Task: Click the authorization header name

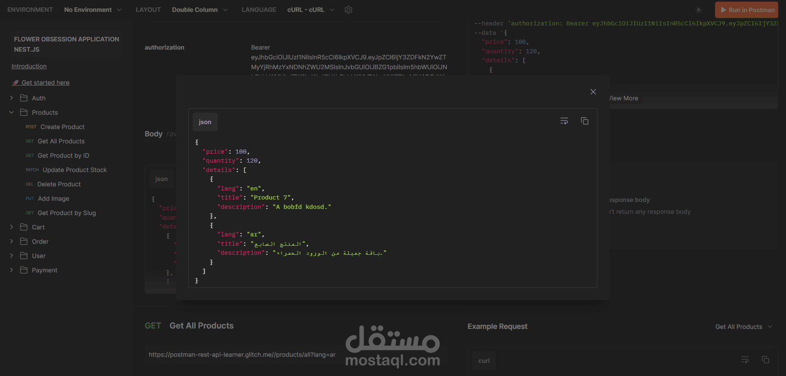Action: (x=164, y=48)
